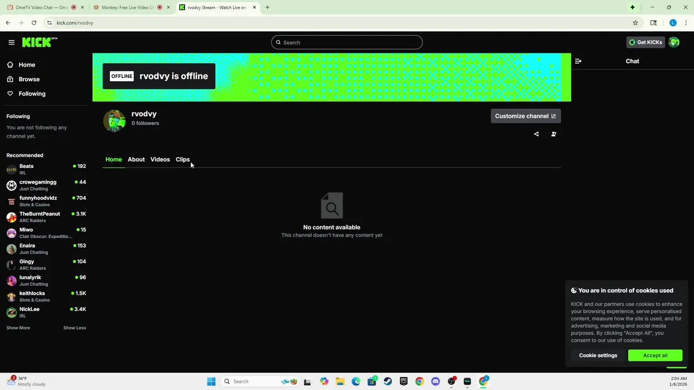Reload the page
This screenshot has width=694, height=390.
coord(34,23)
